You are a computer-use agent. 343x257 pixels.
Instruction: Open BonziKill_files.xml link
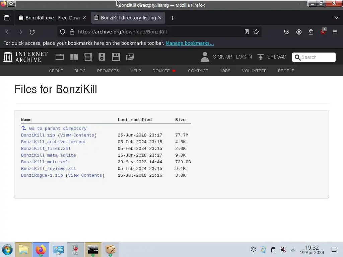pos(46,149)
